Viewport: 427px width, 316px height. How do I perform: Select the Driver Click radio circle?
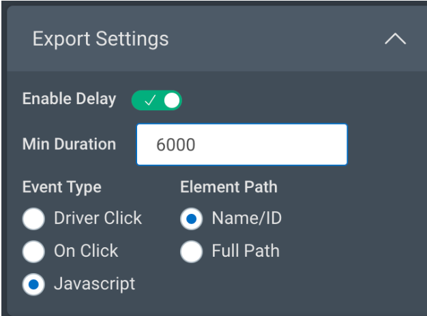33,219
